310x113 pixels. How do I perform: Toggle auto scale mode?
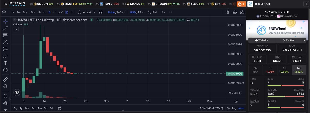(x=241, y=108)
